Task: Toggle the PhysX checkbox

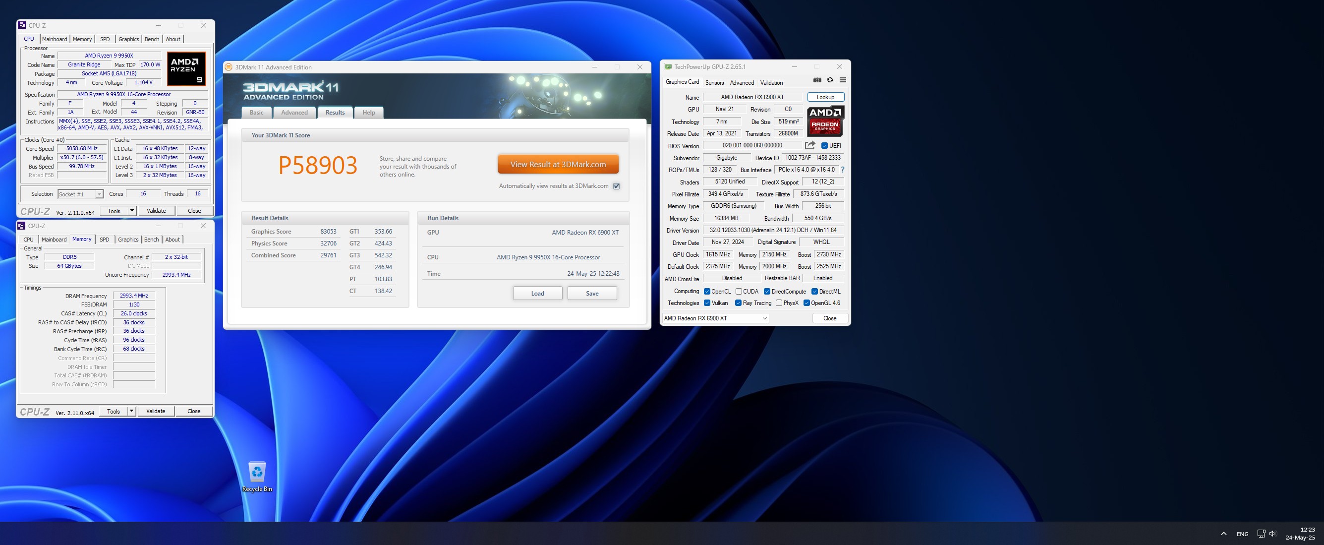Action: [779, 303]
